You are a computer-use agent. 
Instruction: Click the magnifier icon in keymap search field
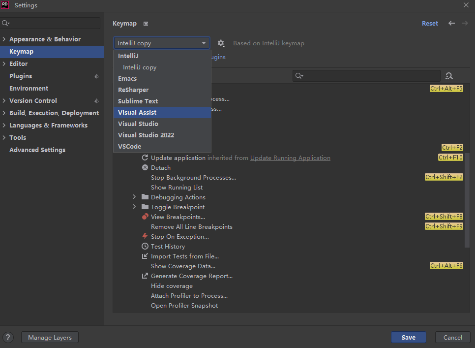click(299, 76)
